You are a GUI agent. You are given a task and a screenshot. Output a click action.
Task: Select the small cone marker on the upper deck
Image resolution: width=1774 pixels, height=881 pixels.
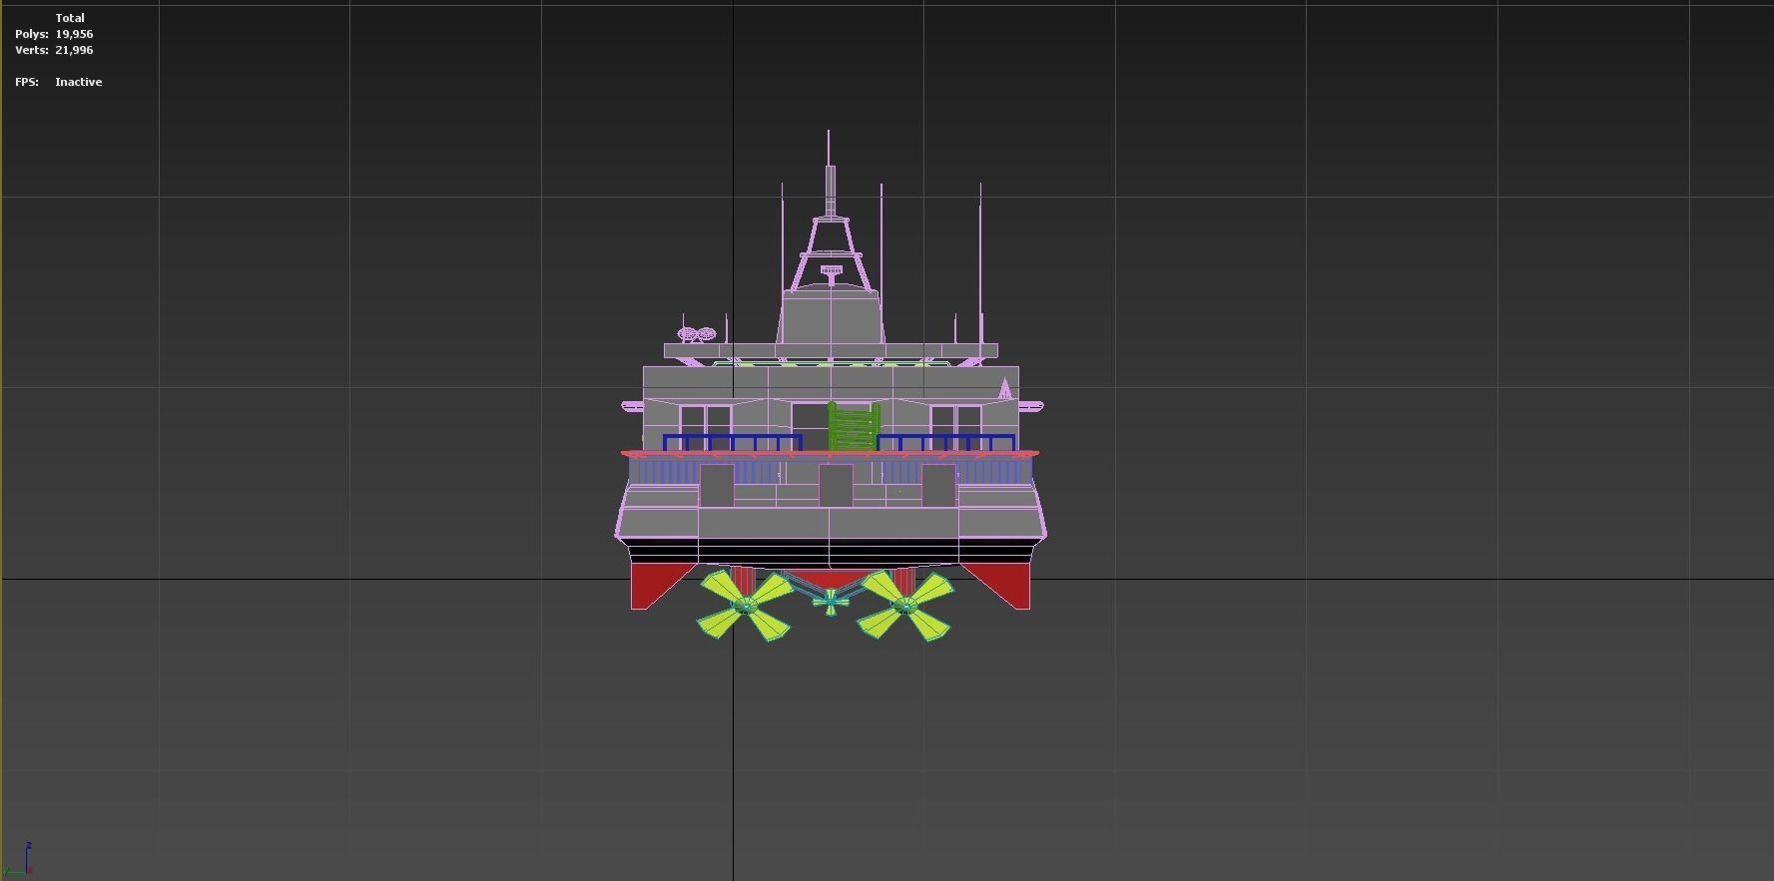pyautogui.click(x=1005, y=388)
